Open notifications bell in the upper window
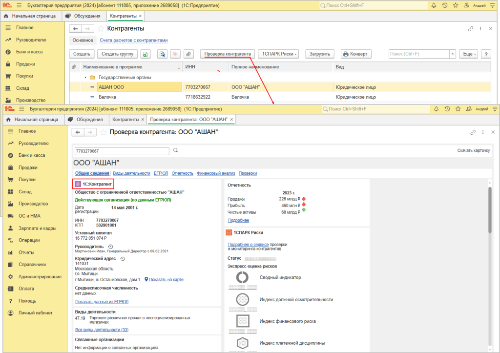 point(434,5)
